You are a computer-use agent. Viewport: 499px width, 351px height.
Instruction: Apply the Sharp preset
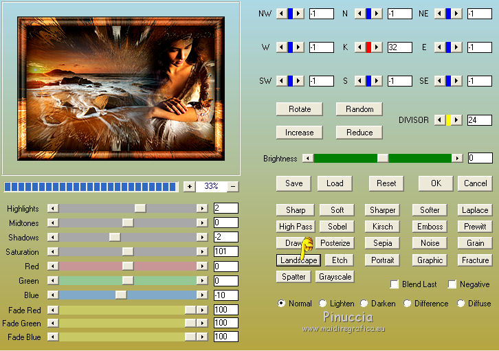pos(296,210)
